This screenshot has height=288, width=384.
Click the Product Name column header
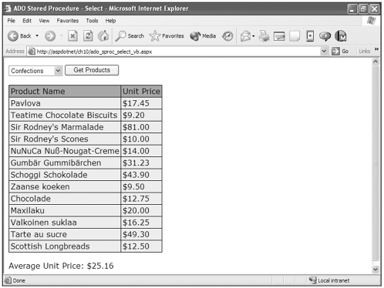[x=65, y=92]
